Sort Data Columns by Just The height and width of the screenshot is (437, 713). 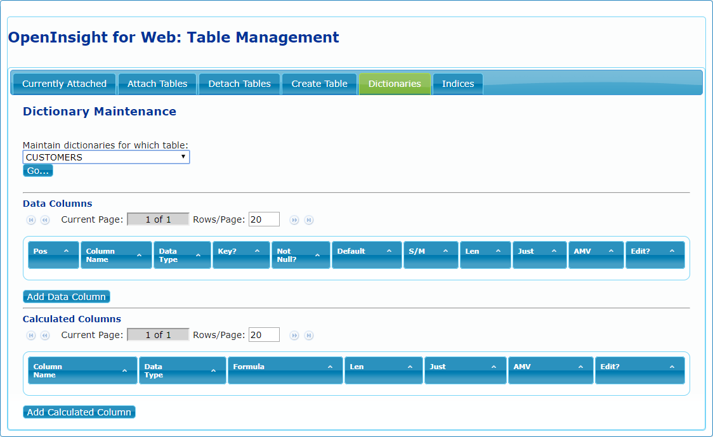click(x=540, y=255)
